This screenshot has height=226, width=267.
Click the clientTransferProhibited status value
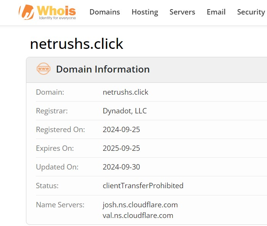[x=143, y=186]
